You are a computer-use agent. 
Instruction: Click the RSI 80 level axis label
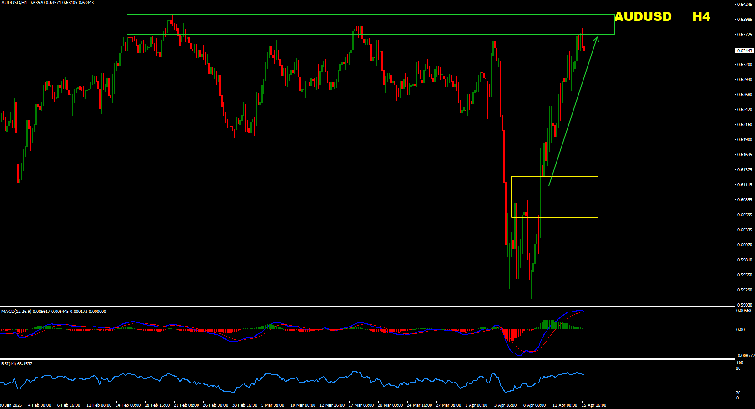(x=739, y=368)
